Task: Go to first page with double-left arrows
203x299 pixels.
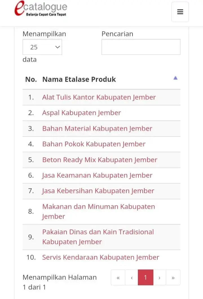Action: tap(118, 278)
